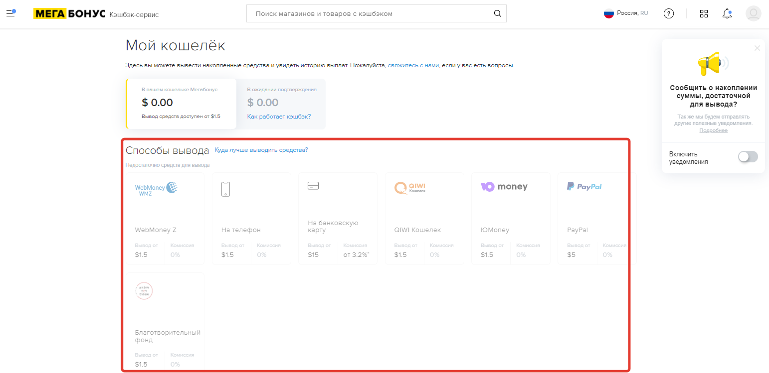Choose the На телефон withdrawal method
The width and height of the screenshot is (769, 373).
point(251,219)
